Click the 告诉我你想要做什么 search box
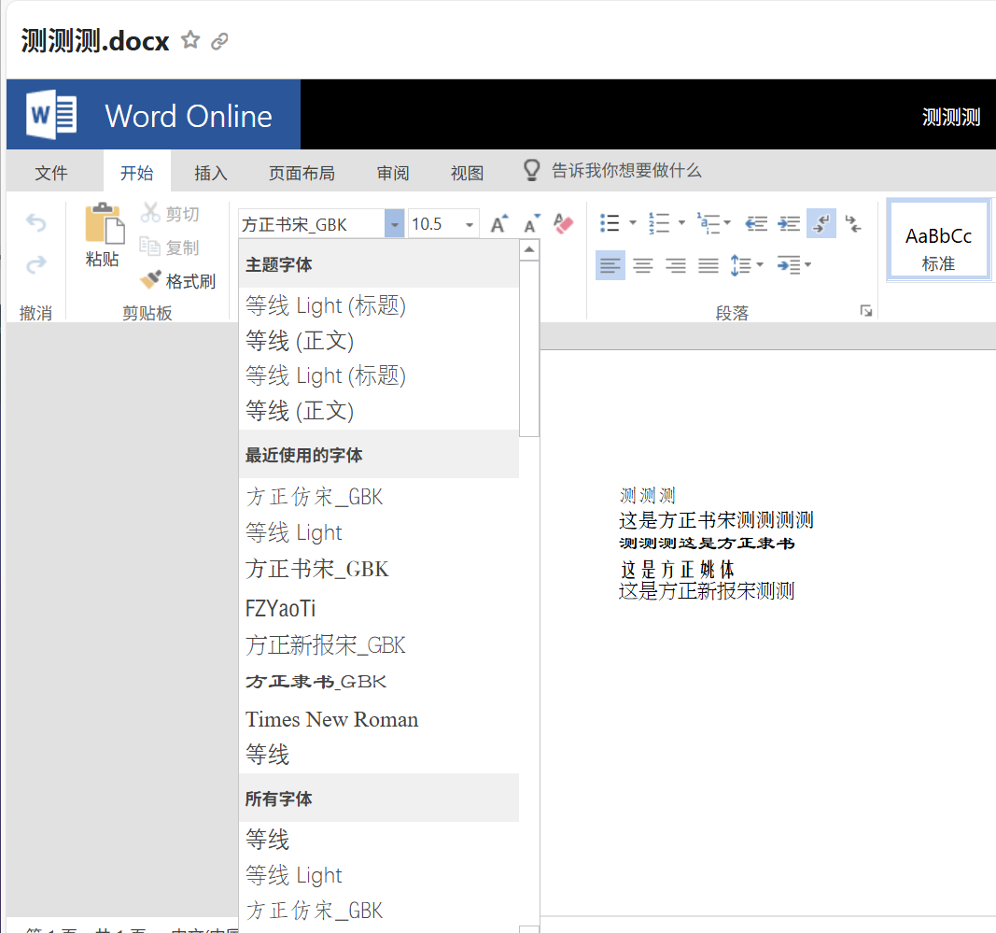The width and height of the screenshot is (996, 933). click(625, 171)
